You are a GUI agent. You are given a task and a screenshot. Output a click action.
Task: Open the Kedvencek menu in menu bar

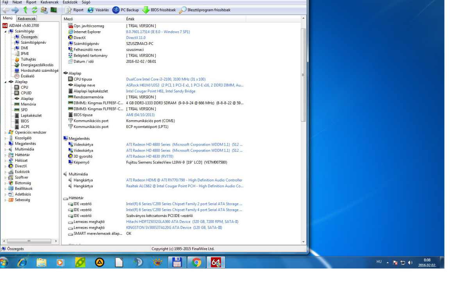[49, 2]
